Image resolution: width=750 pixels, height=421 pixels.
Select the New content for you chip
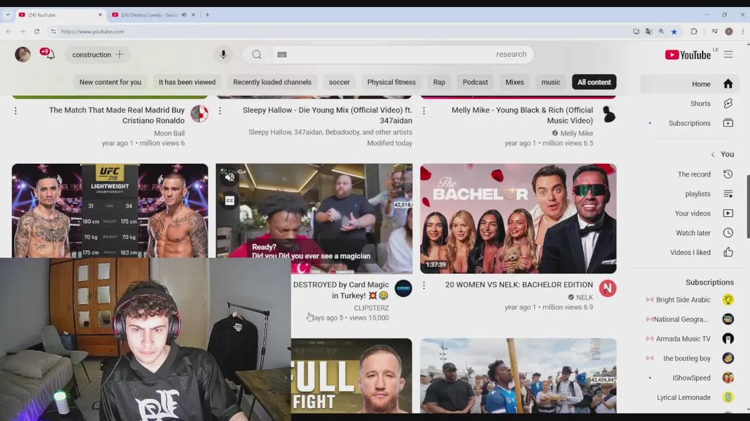pos(110,82)
